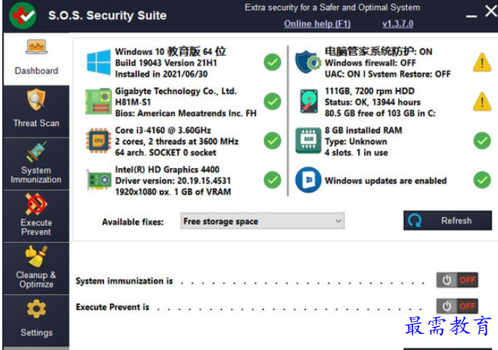The height and width of the screenshot is (350, 498).
Task: Toggle the Execute Prevent OFF switch
Action: pyautogui.click(x=457, y=306)
